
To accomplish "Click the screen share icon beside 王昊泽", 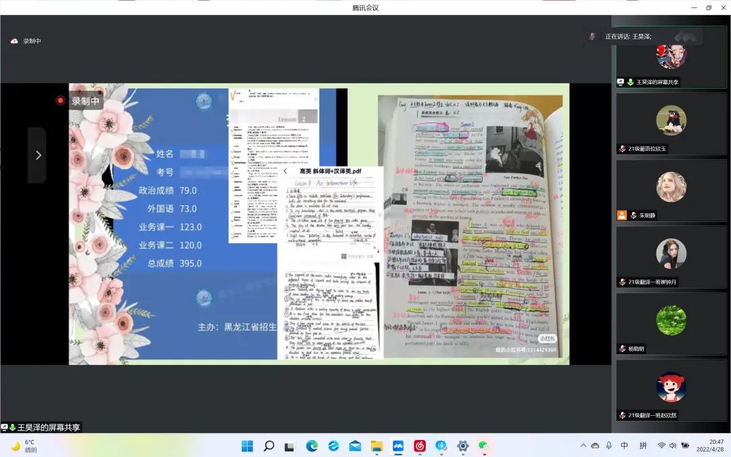I will click(621, 82).
